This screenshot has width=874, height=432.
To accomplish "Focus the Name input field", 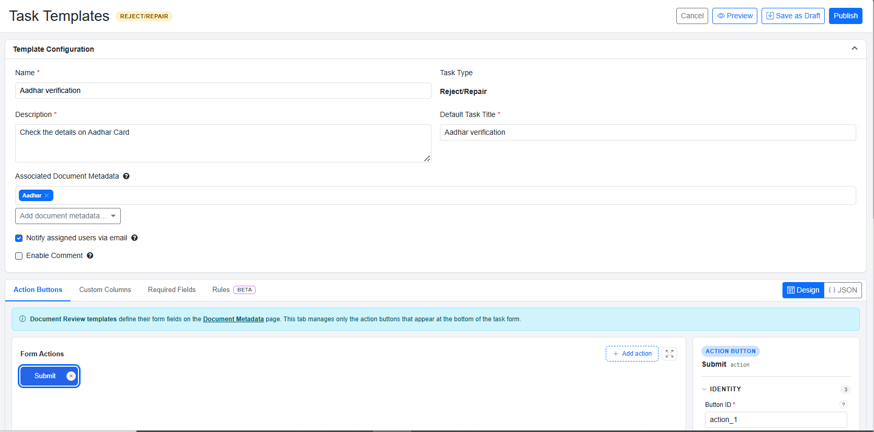I will [x=223, y=90].
